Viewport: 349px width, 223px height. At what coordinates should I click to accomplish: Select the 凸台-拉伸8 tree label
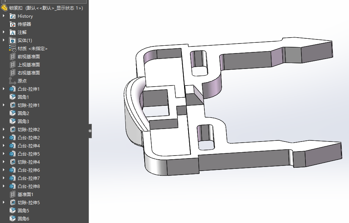[x=29, y=186]
